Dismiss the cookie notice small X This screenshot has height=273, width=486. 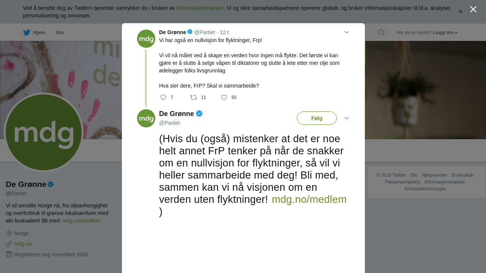(x=460, y=12)
